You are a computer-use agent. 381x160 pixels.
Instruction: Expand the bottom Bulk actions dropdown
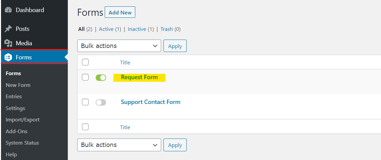click(119, 145)
